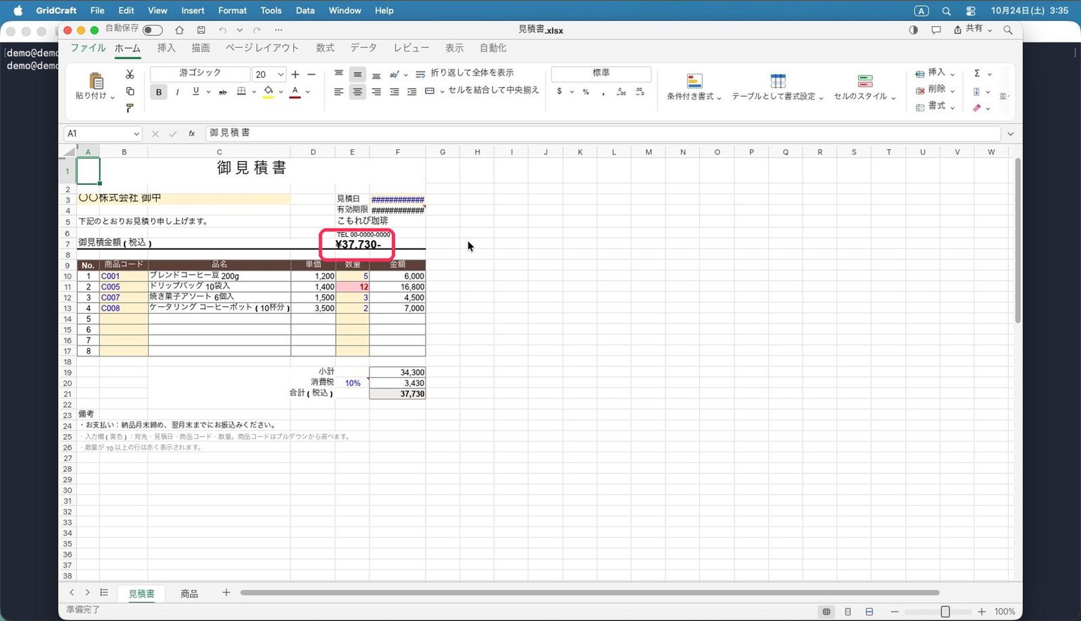
Task: Toggle the 自動保存 autosave switch
Action: [x=153, y=30]
